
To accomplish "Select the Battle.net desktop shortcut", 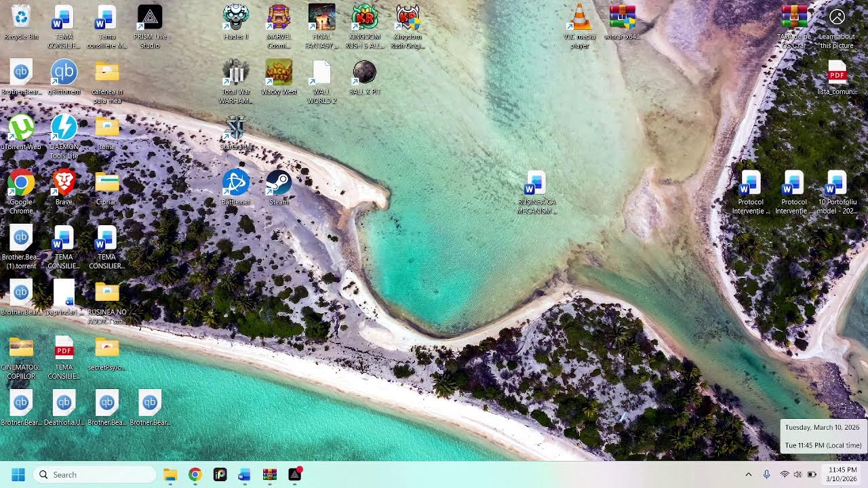I will click(236, 188).
